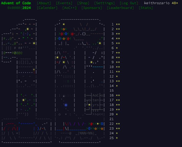Click [Log Out] in the top navigation
The width and height of the screenshot is (182, 147).
pyautogui.click(x=129, y=3)
